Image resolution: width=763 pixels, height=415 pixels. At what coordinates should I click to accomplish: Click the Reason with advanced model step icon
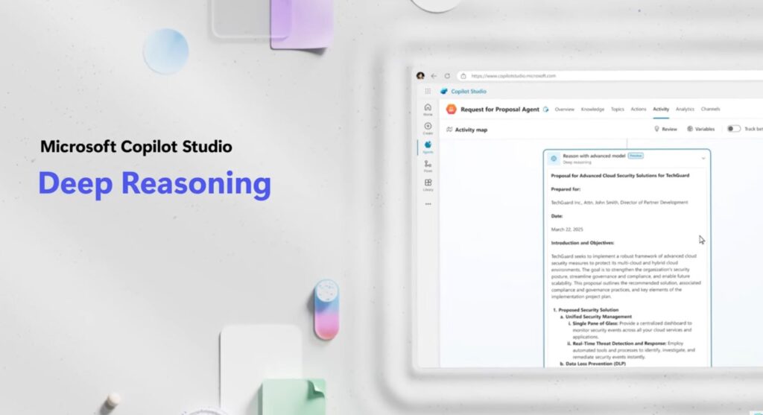[554, 159]
